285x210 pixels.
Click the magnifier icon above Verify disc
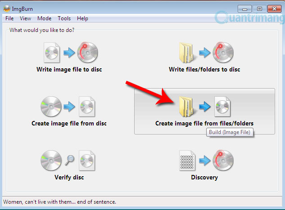[x=70, y=160]
